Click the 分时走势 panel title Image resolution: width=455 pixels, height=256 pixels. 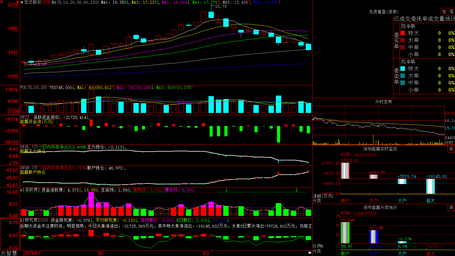[383, 102]
